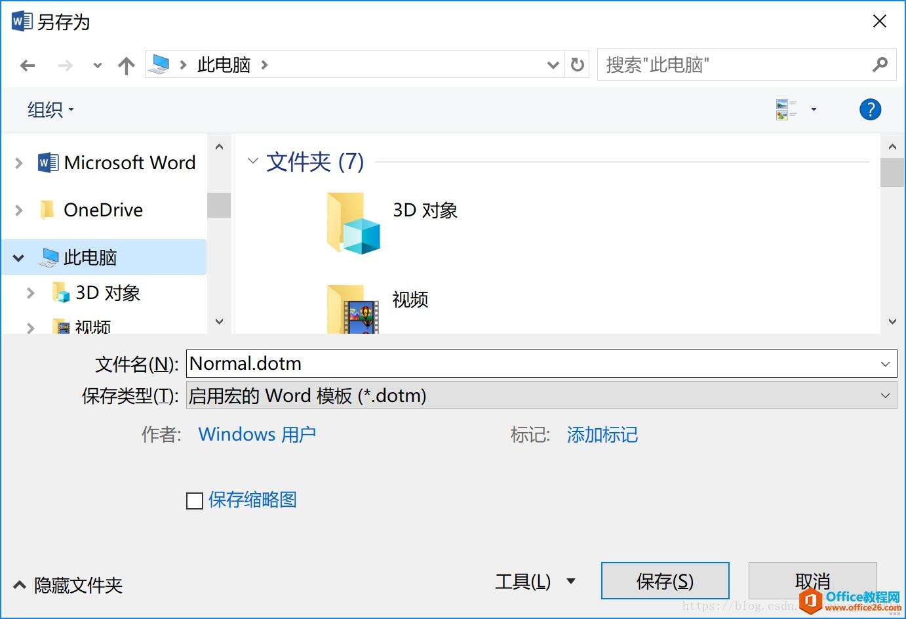
Task: Collapse the 此电脑 tree node
Action: 18,257
